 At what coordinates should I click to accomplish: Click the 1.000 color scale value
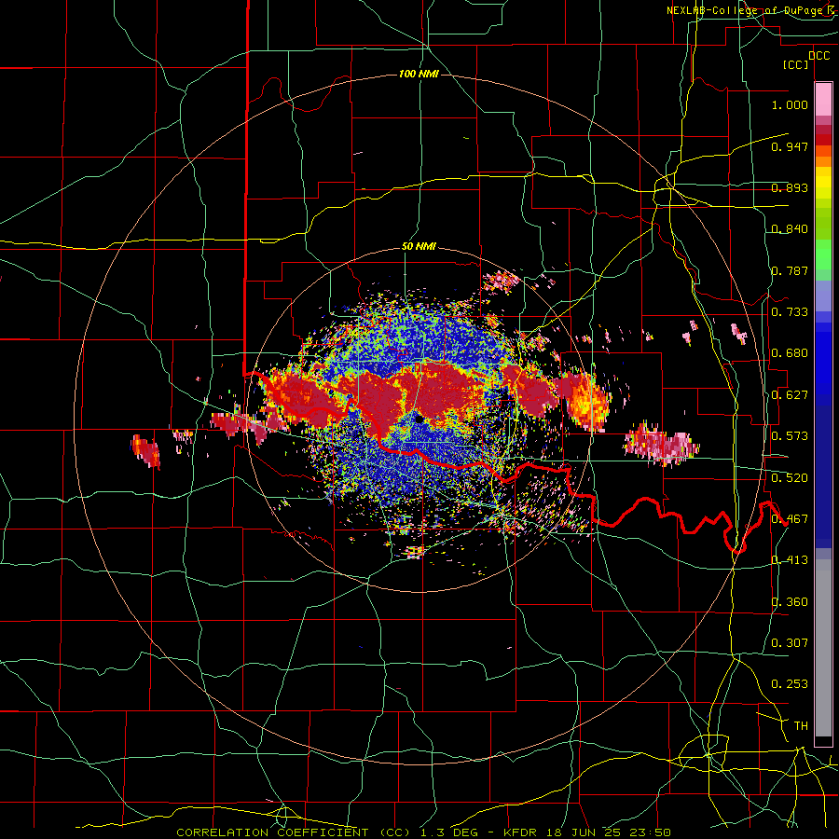[x=790, y=104]
